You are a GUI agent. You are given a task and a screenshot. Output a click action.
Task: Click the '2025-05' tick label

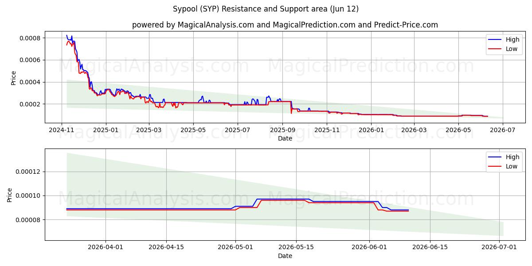tap(193, 130)
